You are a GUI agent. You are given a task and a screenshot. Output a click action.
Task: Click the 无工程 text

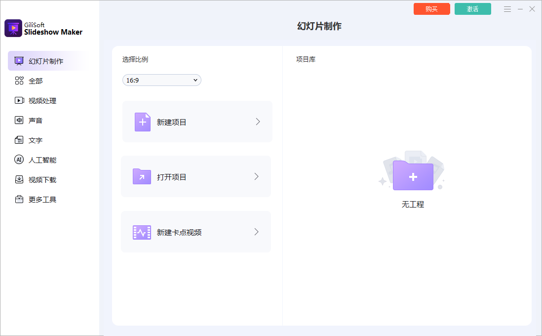(413, 204)
